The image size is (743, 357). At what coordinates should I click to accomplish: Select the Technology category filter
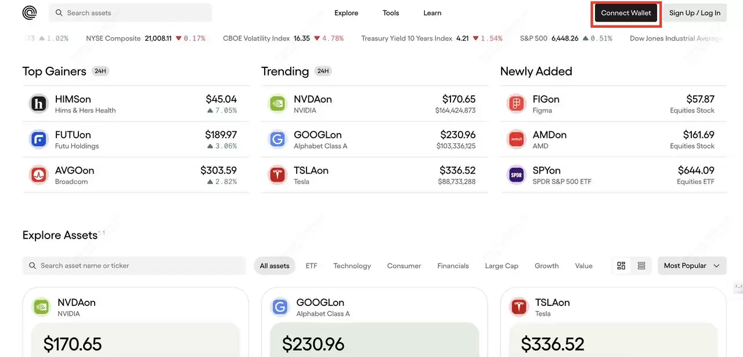[x=352, y=265]
